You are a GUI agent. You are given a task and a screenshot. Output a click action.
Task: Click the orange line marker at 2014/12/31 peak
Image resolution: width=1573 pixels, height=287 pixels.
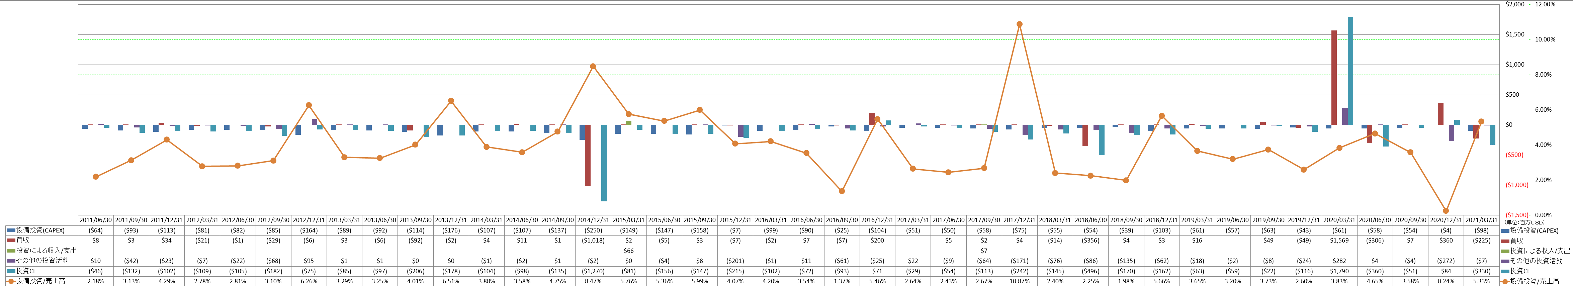[x=593, y=66]
